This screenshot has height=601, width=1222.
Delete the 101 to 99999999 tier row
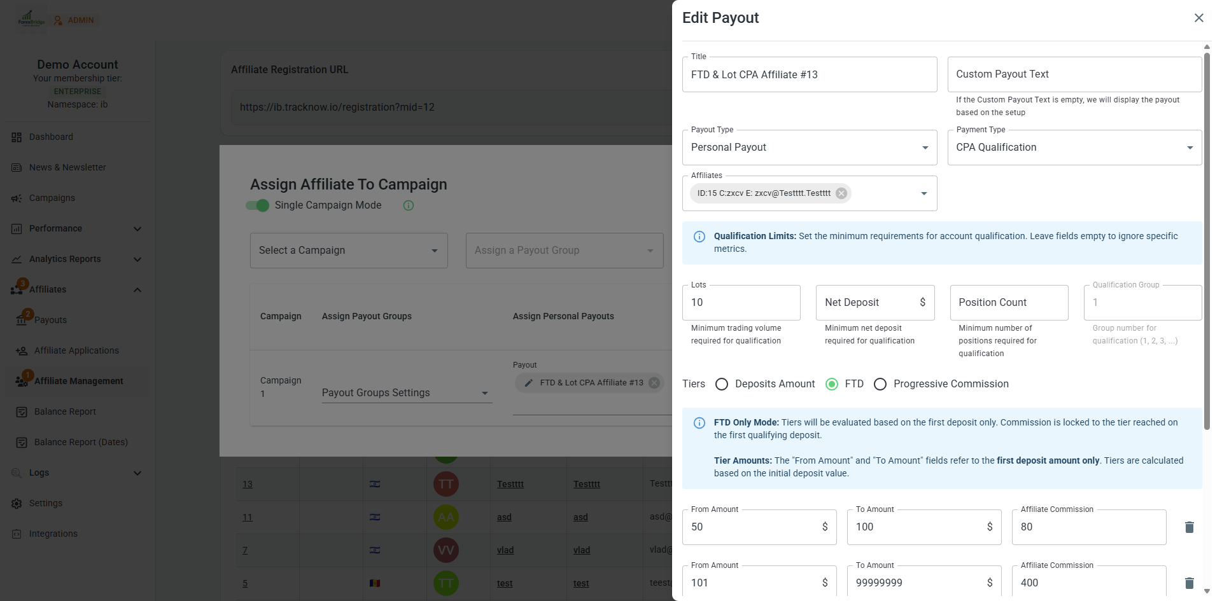pyautogui.click(x=1189, y=583)
